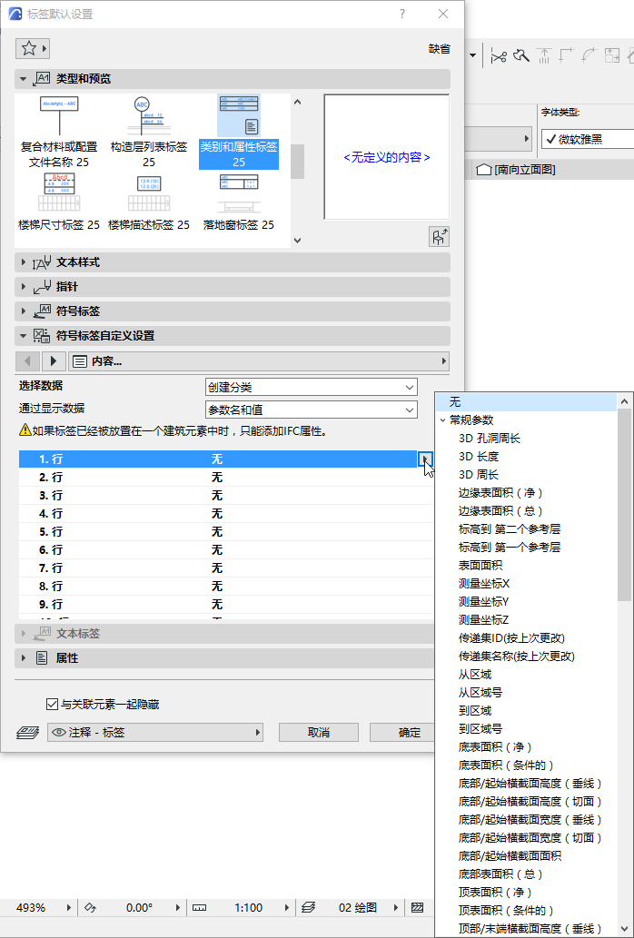This screenshot has width=634, height=938.
Task: Click the orientation angle icon in status bar
Action: point(90,907)
